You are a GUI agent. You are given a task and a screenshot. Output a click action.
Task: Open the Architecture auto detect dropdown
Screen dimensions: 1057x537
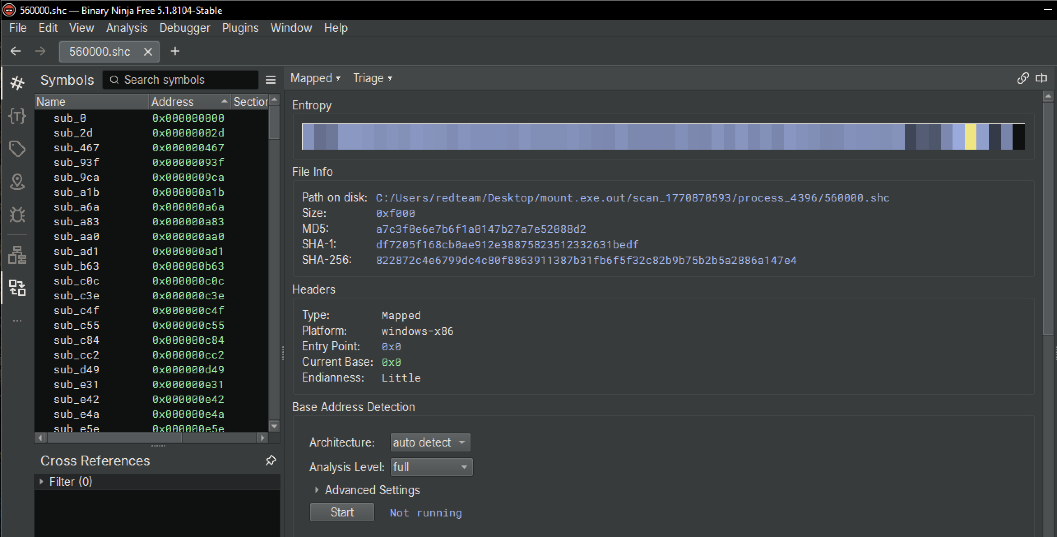click(x=430, y=442)
